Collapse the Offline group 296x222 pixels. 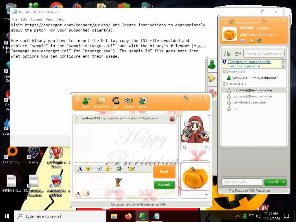tap(225, 84)
